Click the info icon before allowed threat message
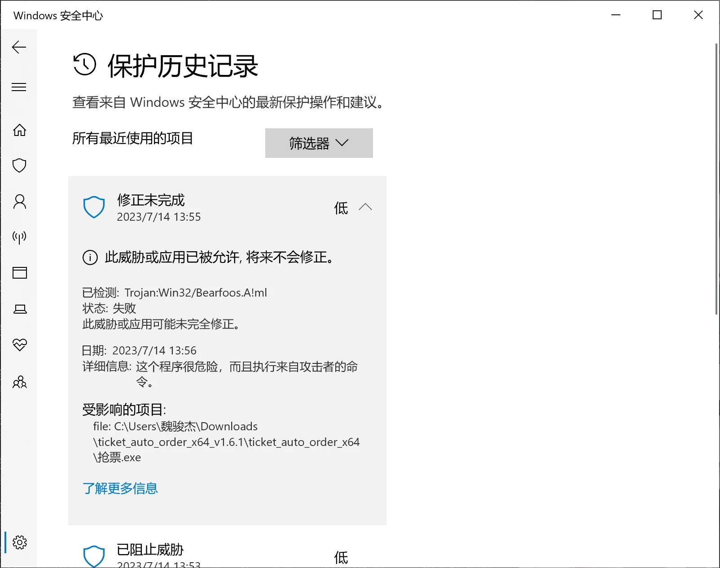The width and height of the screenshot is (720, 568). click(89, 258)
